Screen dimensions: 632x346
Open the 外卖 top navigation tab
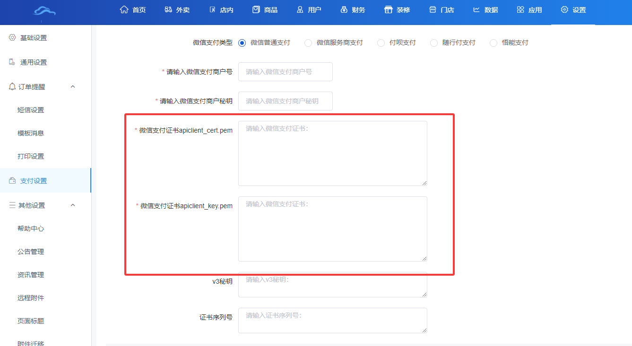[x=177, y=10]
